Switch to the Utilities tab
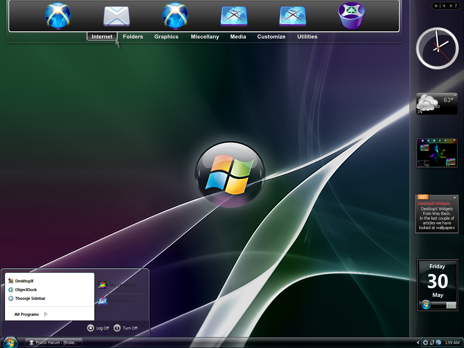 [x=307, y=37]
